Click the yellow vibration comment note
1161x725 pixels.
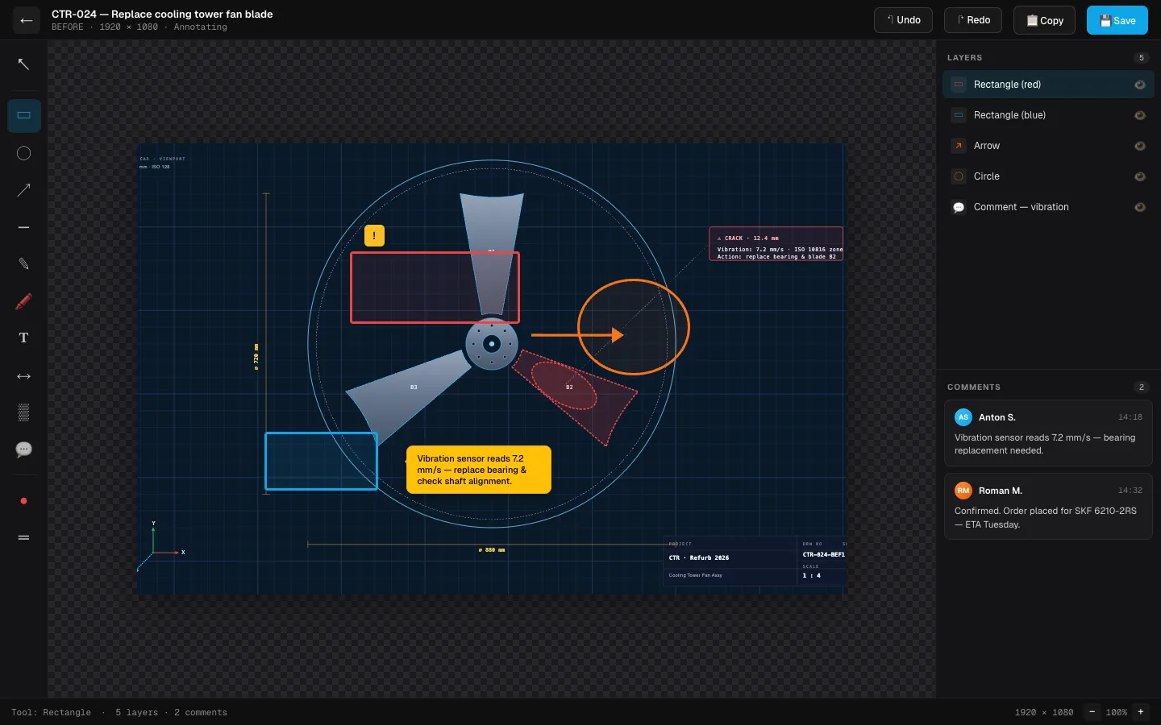[x=479, y=470]
